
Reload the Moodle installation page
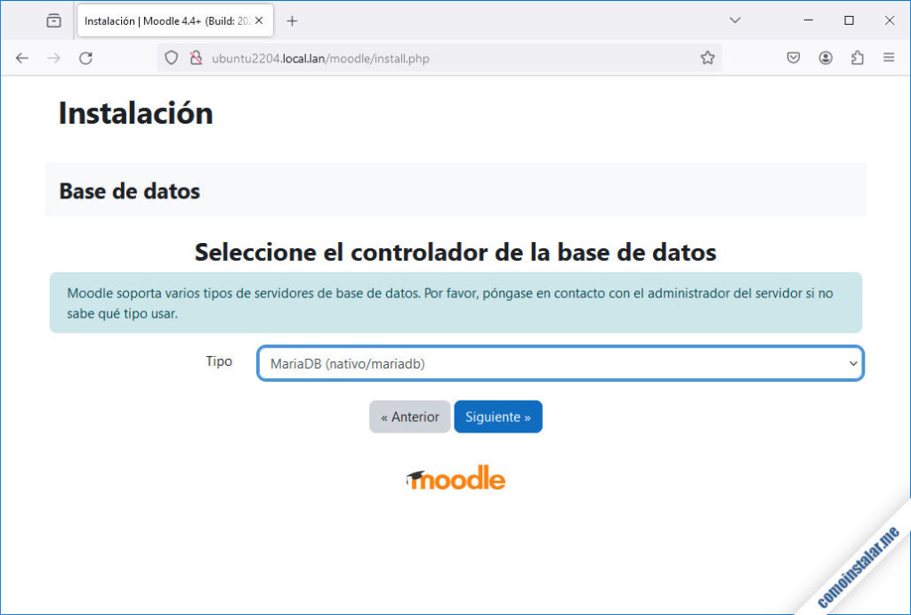85,57
